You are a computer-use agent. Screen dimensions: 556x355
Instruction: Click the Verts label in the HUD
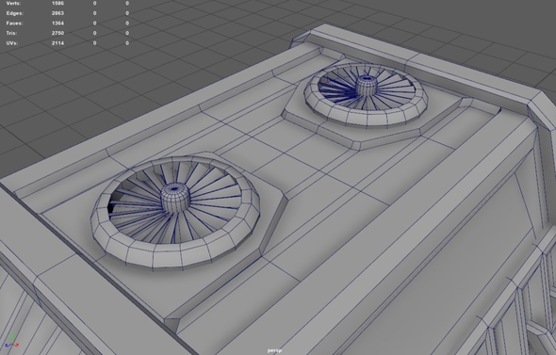click(13, 3)
